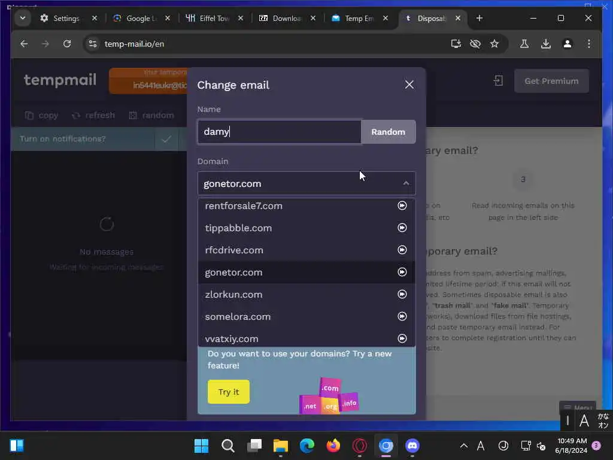Open browser downloads
613x460 pixels.
(x=546, y=44)
